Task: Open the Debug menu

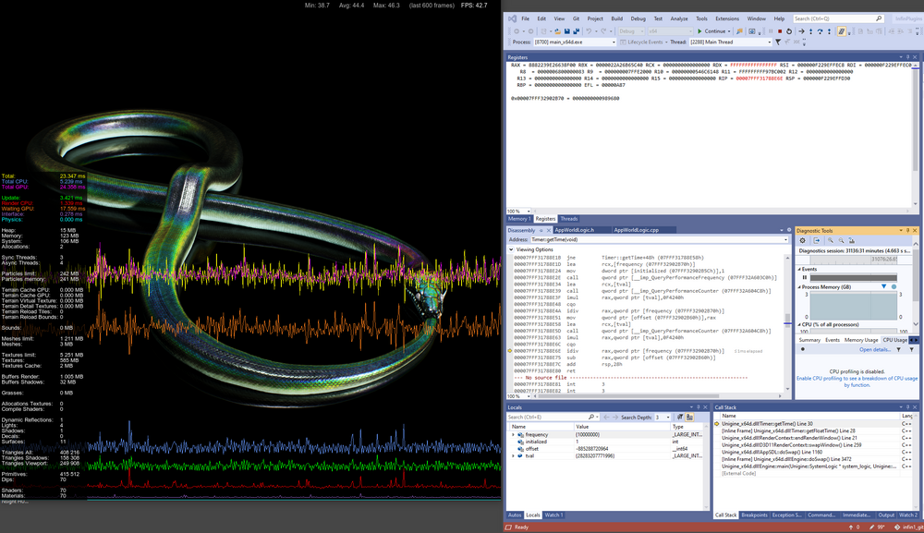Action: 638,18
